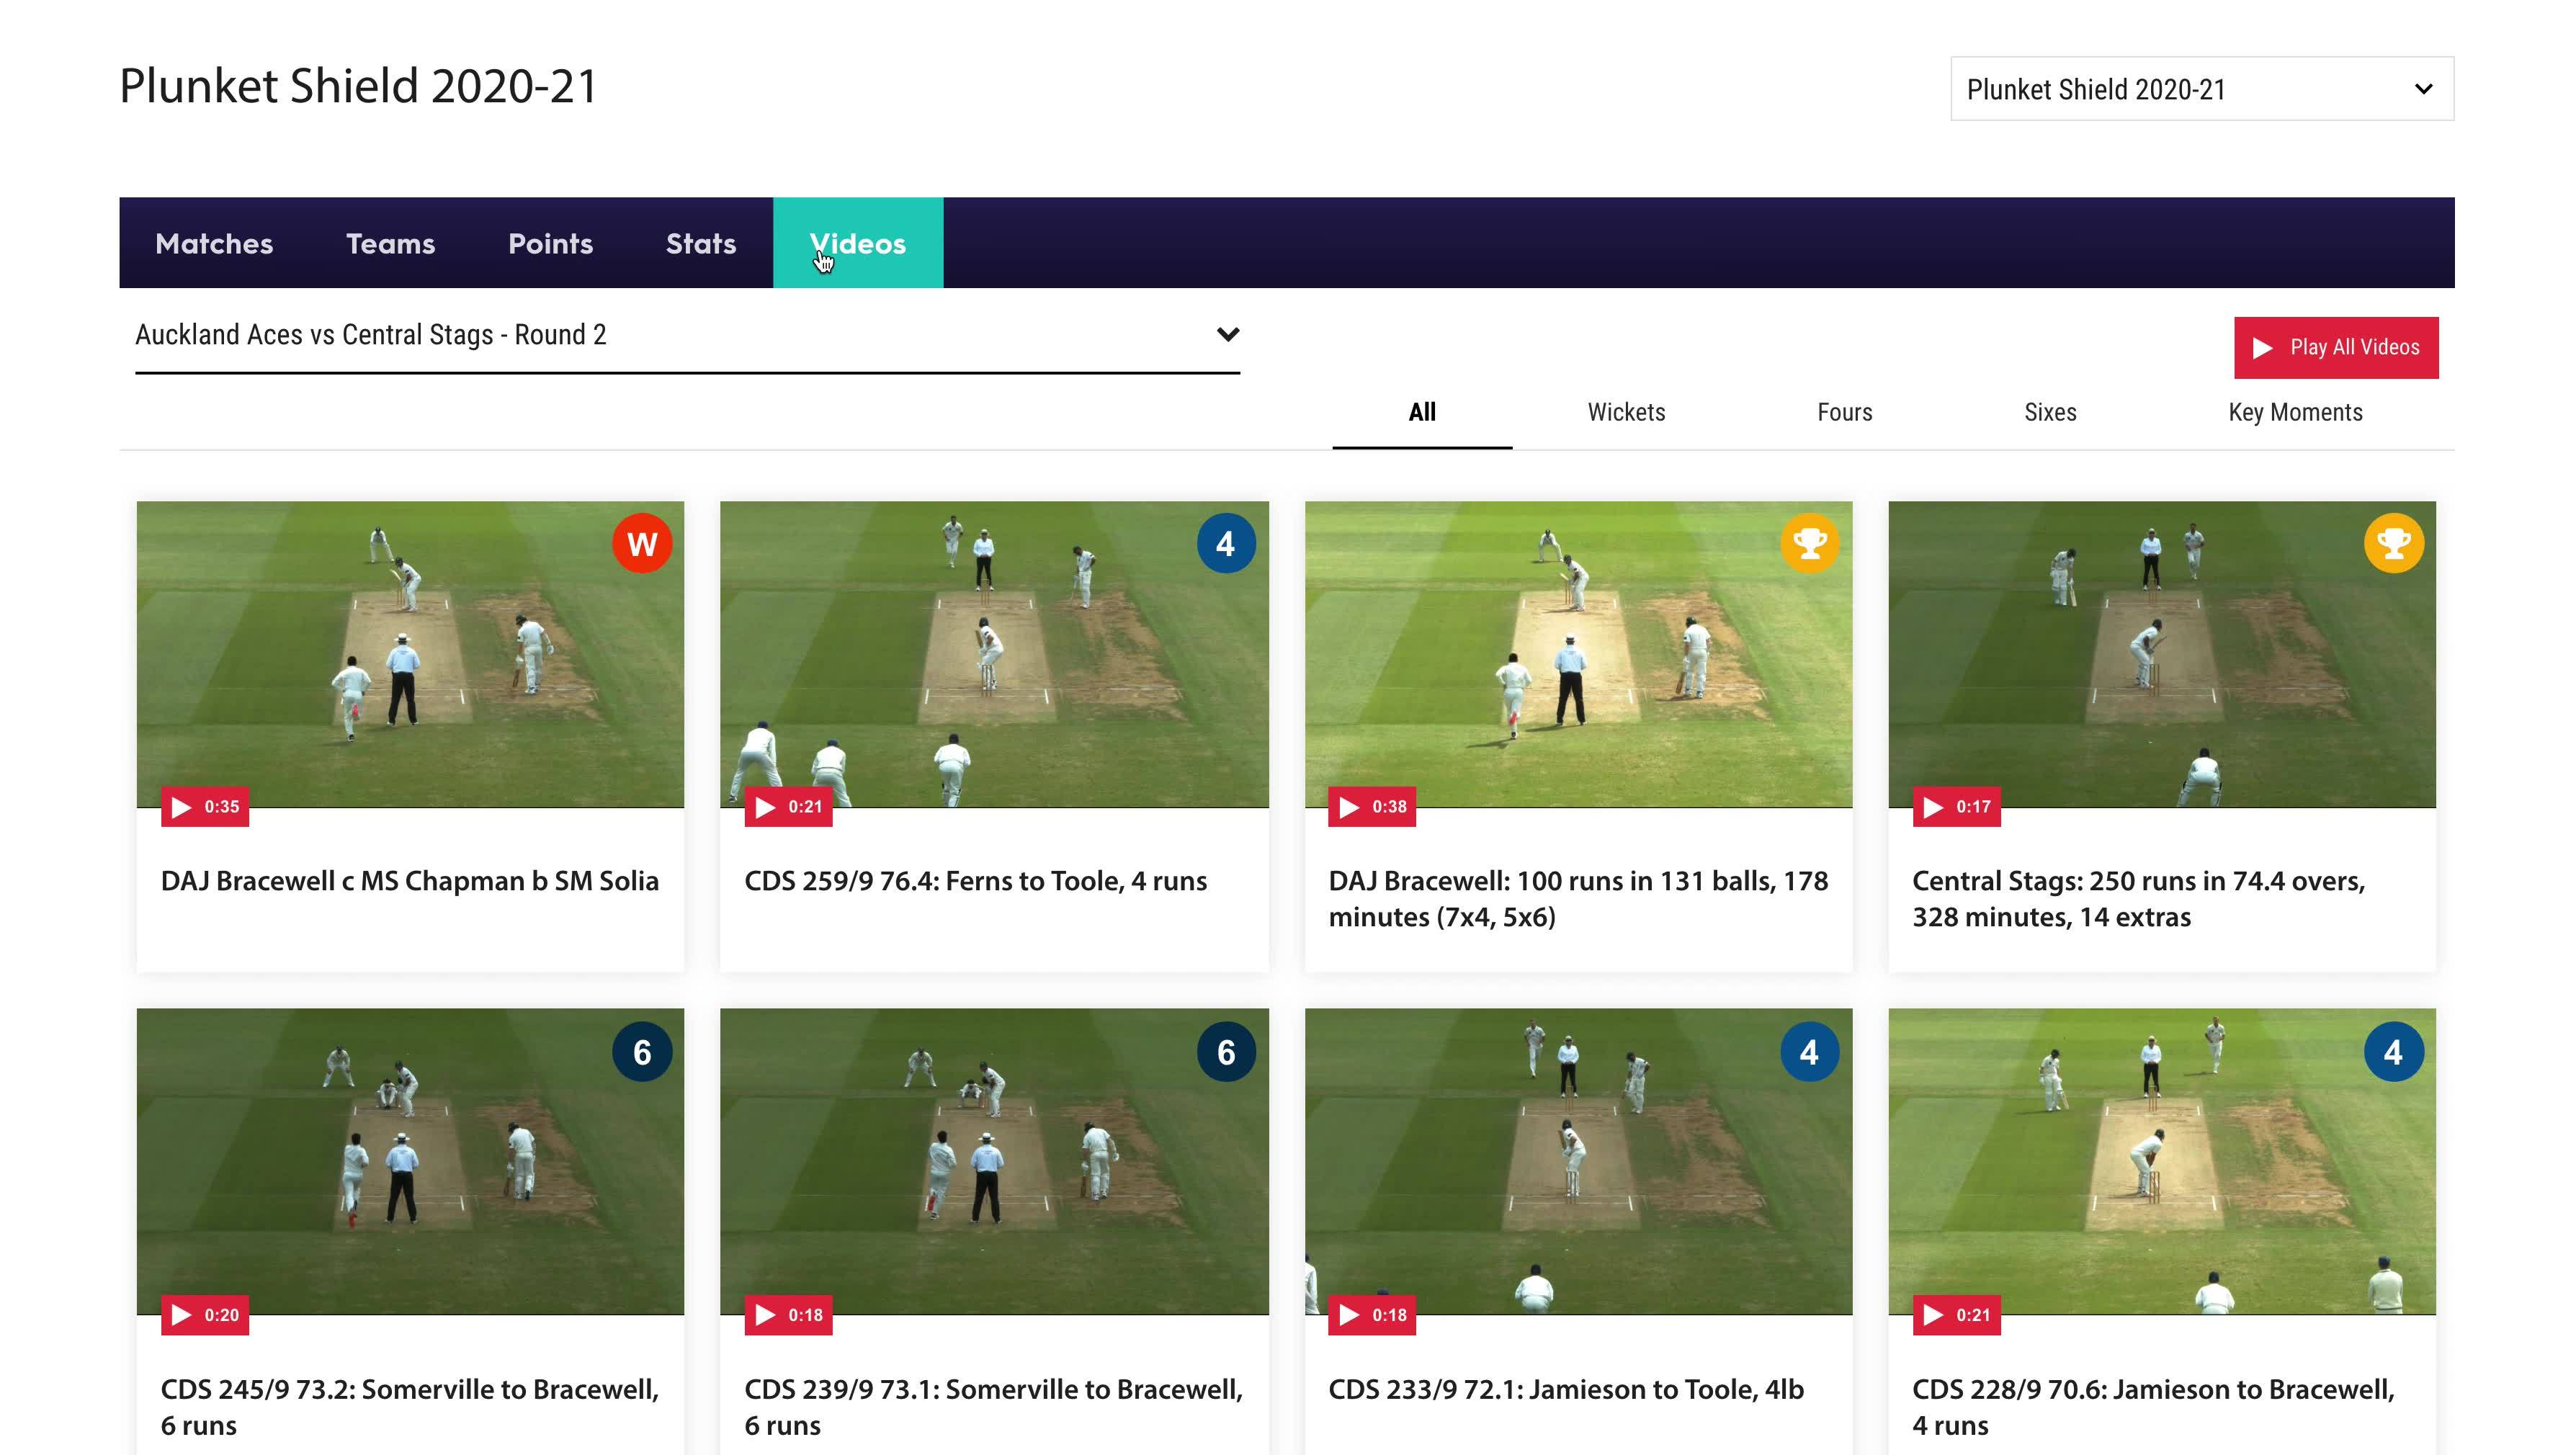Click the 6 badge on 245/9 video
The image size is (2576, 1455).
coord(642,1052)
